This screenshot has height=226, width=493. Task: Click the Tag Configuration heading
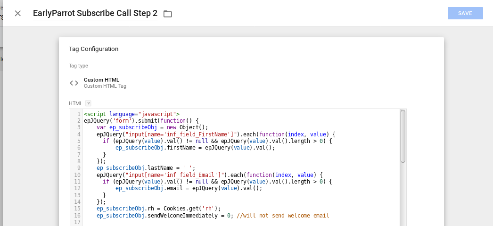[x=94, y=49]
